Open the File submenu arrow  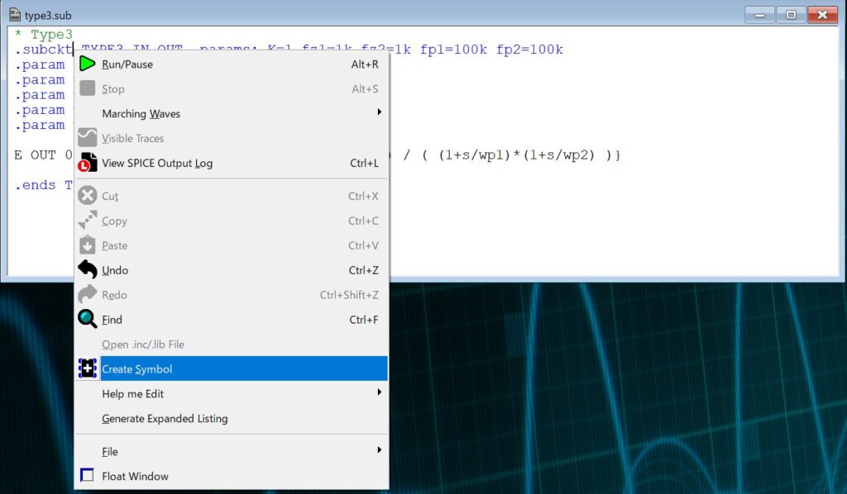point(380,450)
